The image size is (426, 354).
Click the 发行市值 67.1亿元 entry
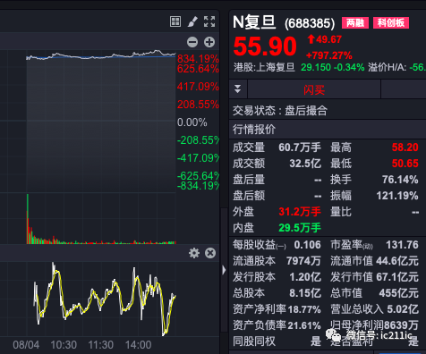pos(374,277)
